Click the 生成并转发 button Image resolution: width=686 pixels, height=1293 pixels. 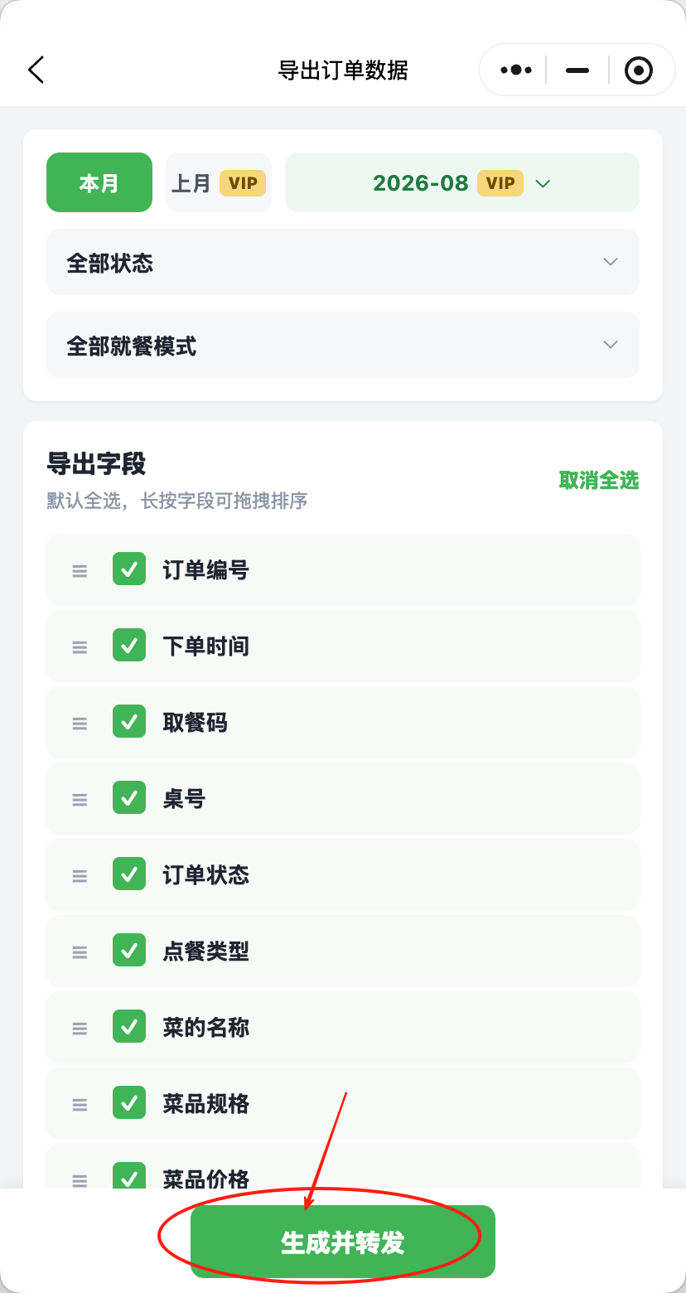pos(343,1242)
